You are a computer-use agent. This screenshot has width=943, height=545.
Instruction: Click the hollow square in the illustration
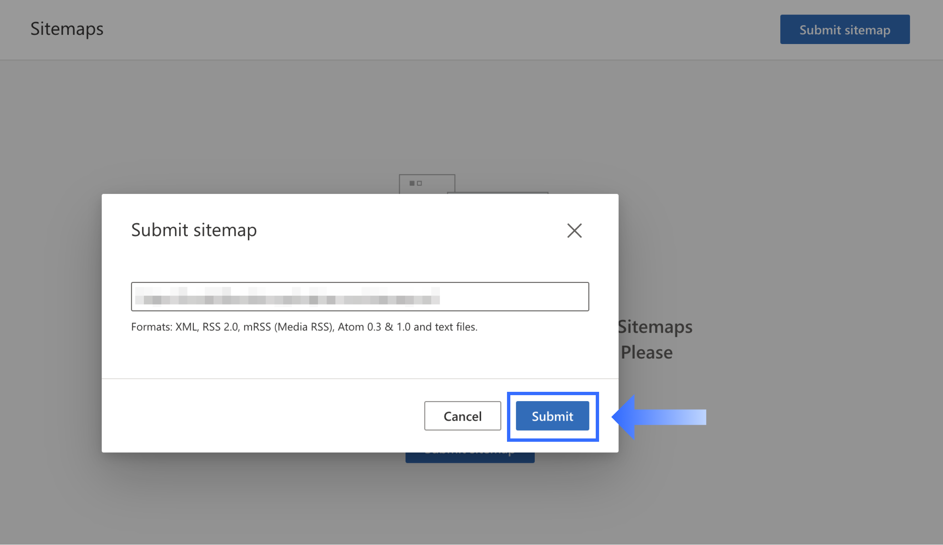(419, 184)
